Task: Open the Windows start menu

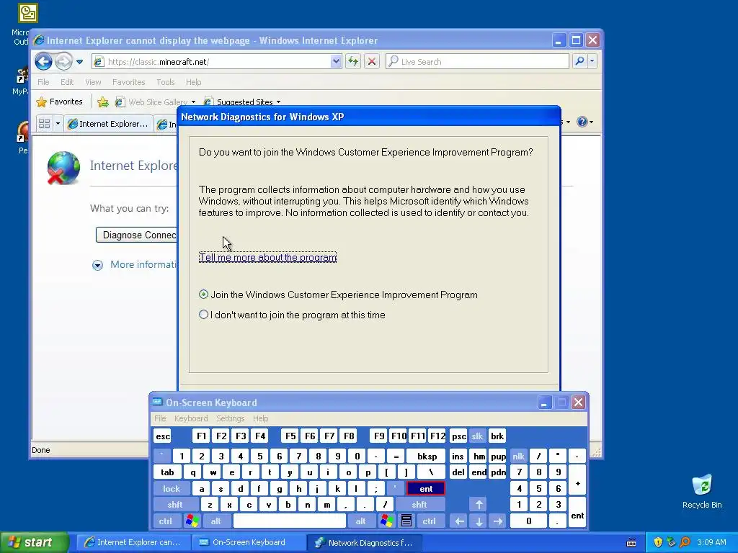Action: (34, 542)
